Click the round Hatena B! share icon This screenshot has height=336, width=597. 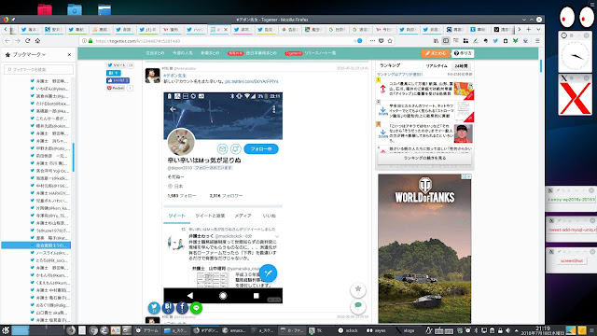pyautogui.click(x=168, y=307)
